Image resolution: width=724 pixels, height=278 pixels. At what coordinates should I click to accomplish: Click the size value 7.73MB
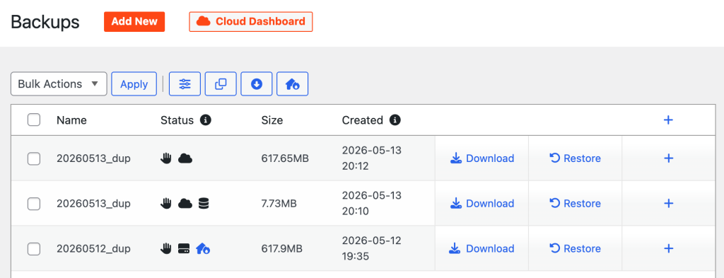(279, 203)
